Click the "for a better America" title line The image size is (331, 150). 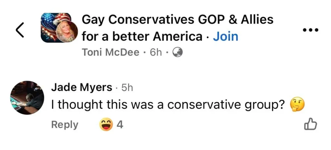142,37
